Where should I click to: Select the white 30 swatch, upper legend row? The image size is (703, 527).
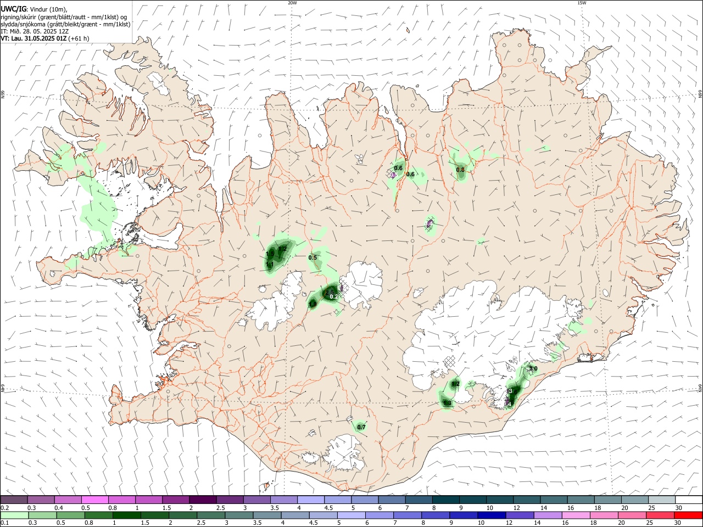click(689, 500)
